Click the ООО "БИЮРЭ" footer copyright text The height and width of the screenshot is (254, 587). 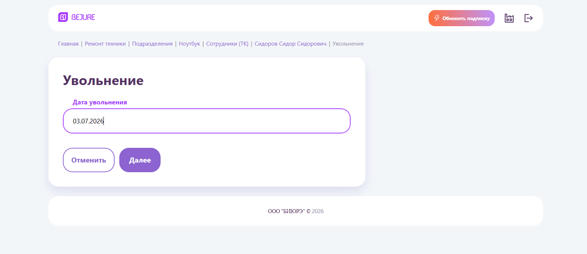tap(289, 211)
